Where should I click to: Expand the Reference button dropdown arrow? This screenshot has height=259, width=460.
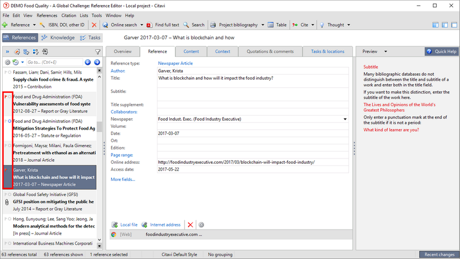tap(34, 25)
